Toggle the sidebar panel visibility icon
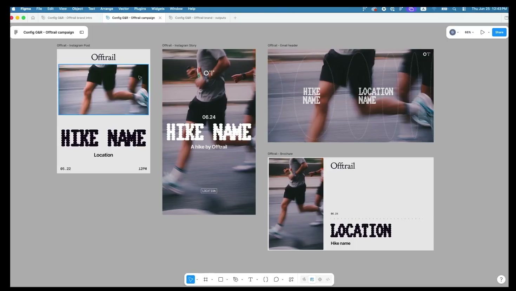The image size is (516, 291). point(82,32)
